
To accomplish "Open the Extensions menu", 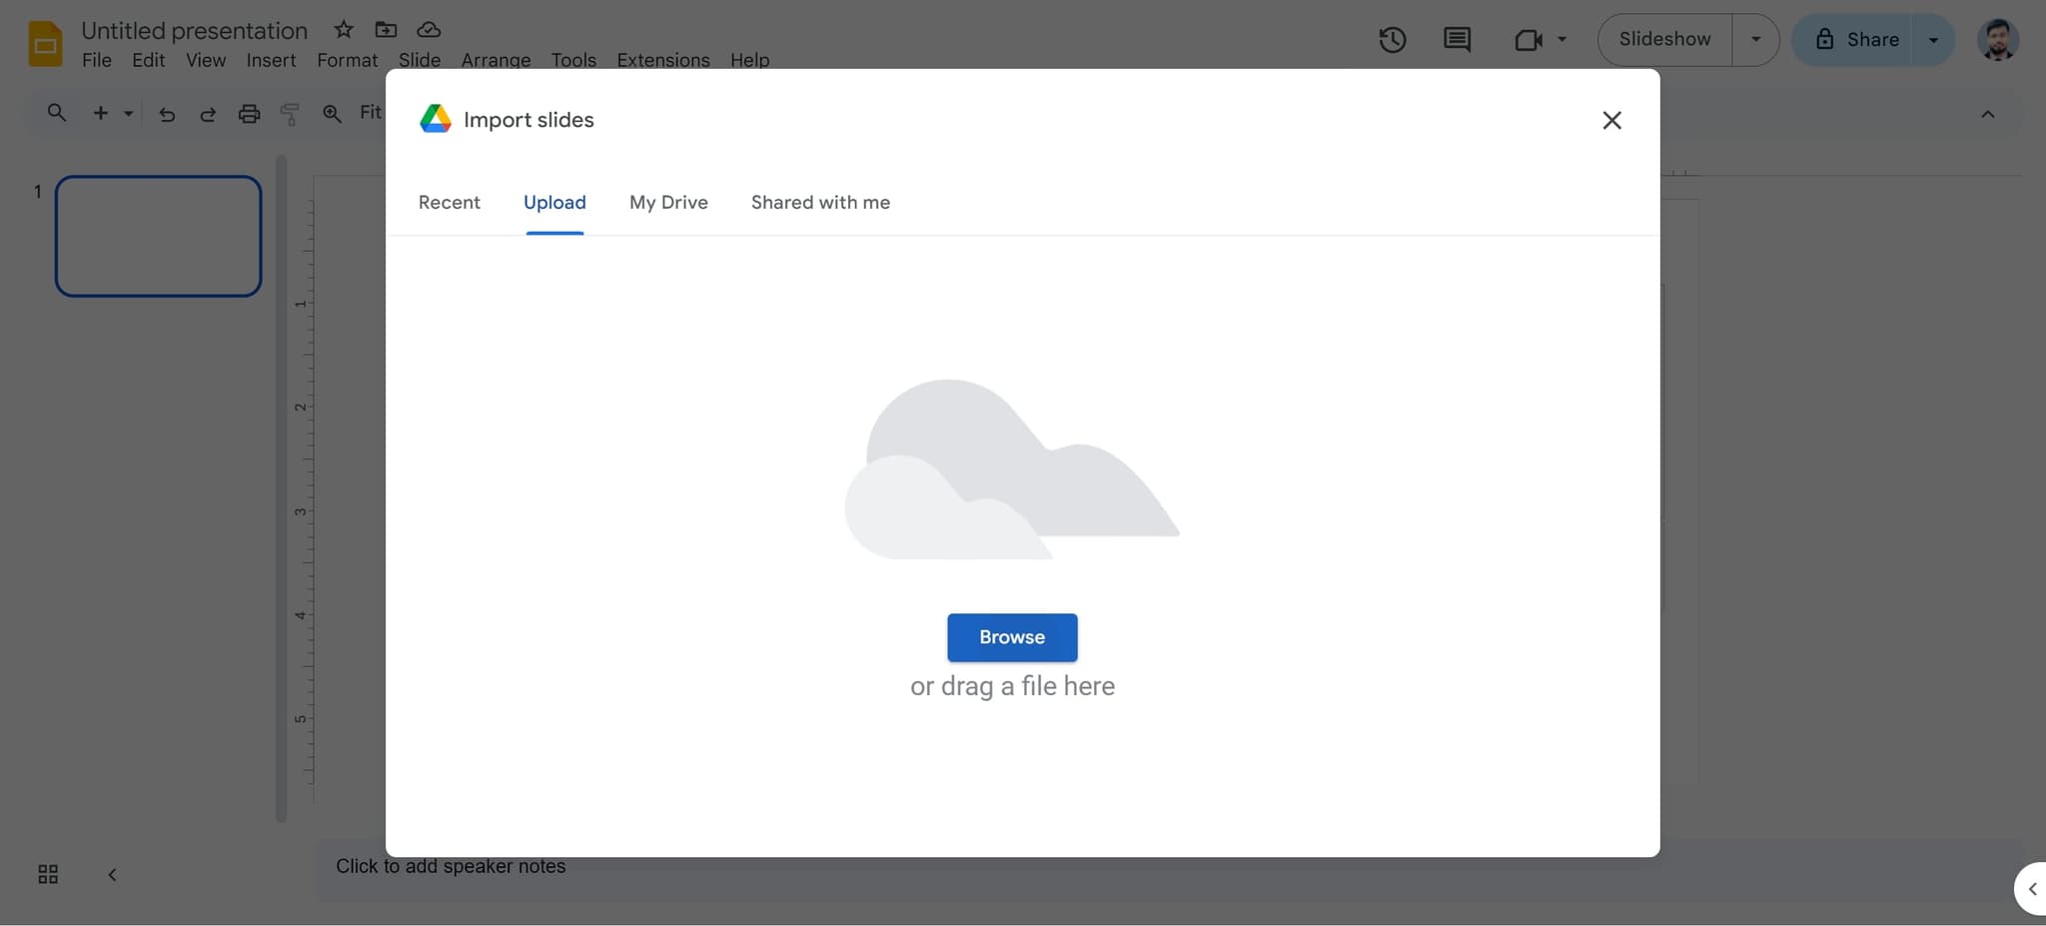I will (661, 60).
